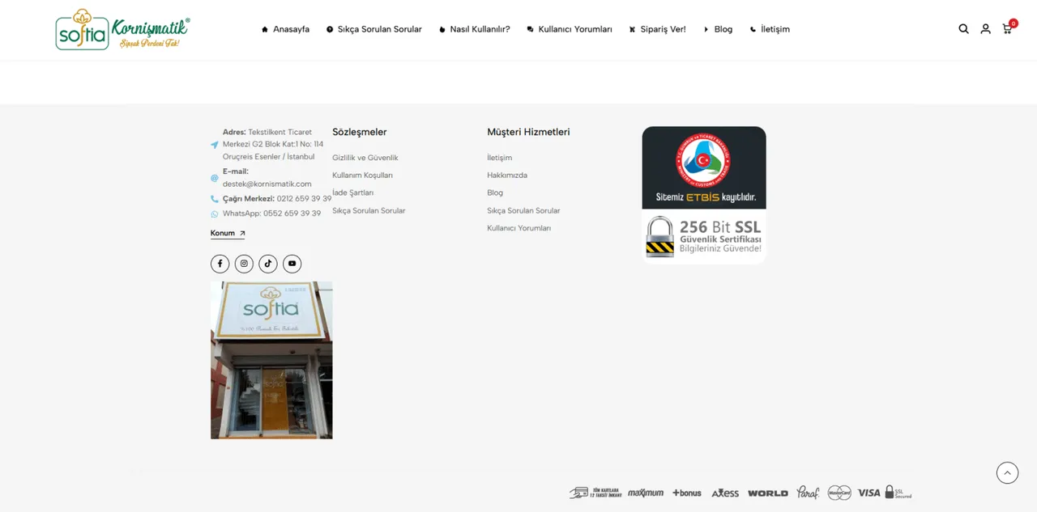Viewport: 1037px width, 512px height.
Task: Open Hakkımızda link
Action: pos(507,176)
